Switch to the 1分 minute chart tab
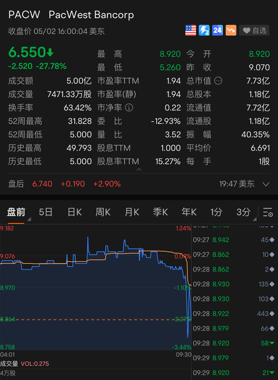The width and height of the screenshot is (278, 380). pyautogui.click(x=216, y=212)
